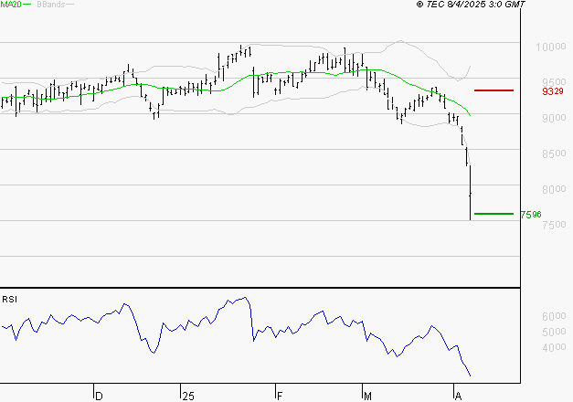Screen dimensions: 573x402
Task: Click the green support line at 7596
Action: pyautogui.click(x=493, y=214)
